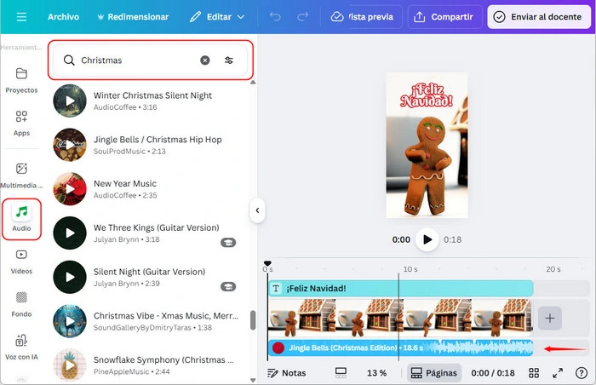The image size is (596, 385).
Task: Select New Year Music title
Action: [x=125, y=183]
